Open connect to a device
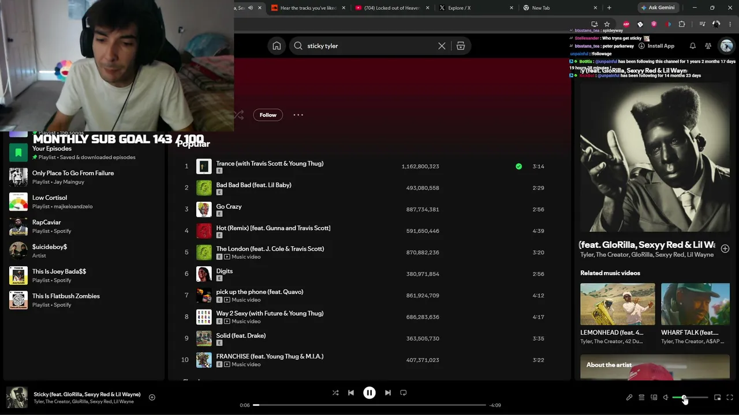Screen dimensions: 739x415 pos(654,397)
